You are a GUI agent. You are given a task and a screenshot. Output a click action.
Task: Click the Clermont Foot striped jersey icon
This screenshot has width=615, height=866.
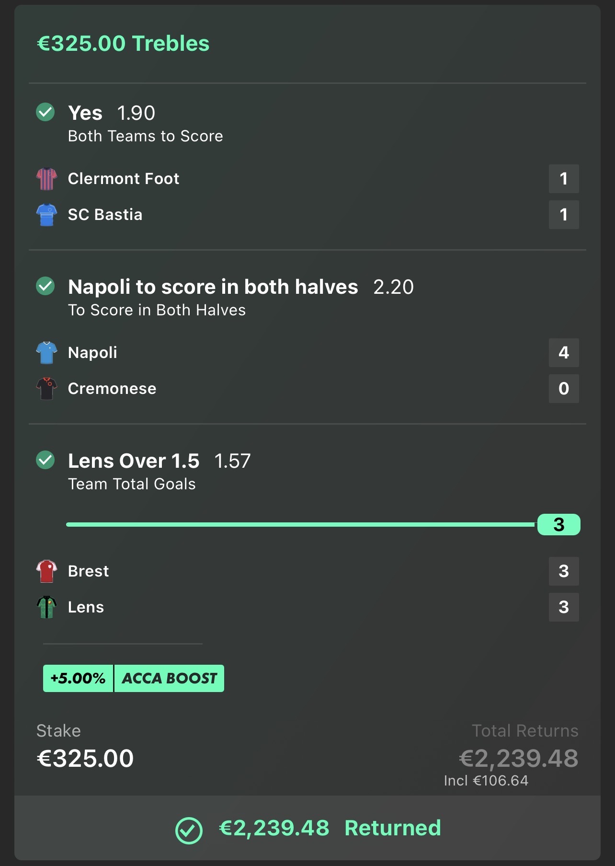coord(46,179)
